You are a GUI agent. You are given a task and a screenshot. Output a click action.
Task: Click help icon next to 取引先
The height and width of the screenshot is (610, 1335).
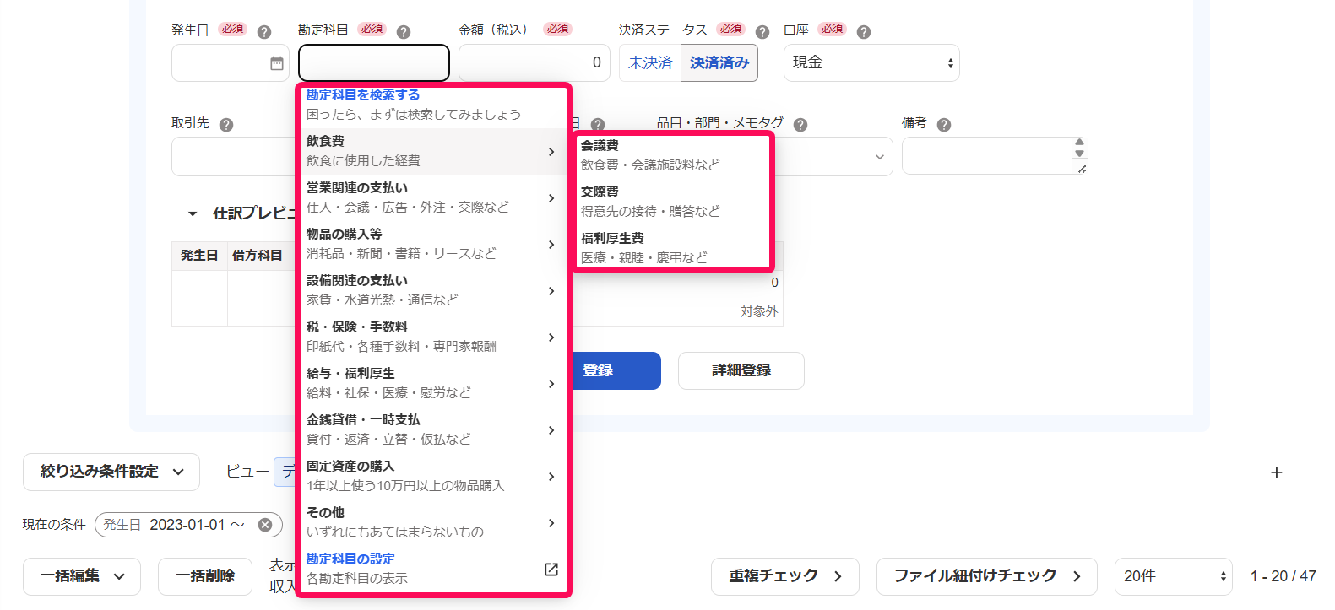pyautogui.click(x=226, y=125)
